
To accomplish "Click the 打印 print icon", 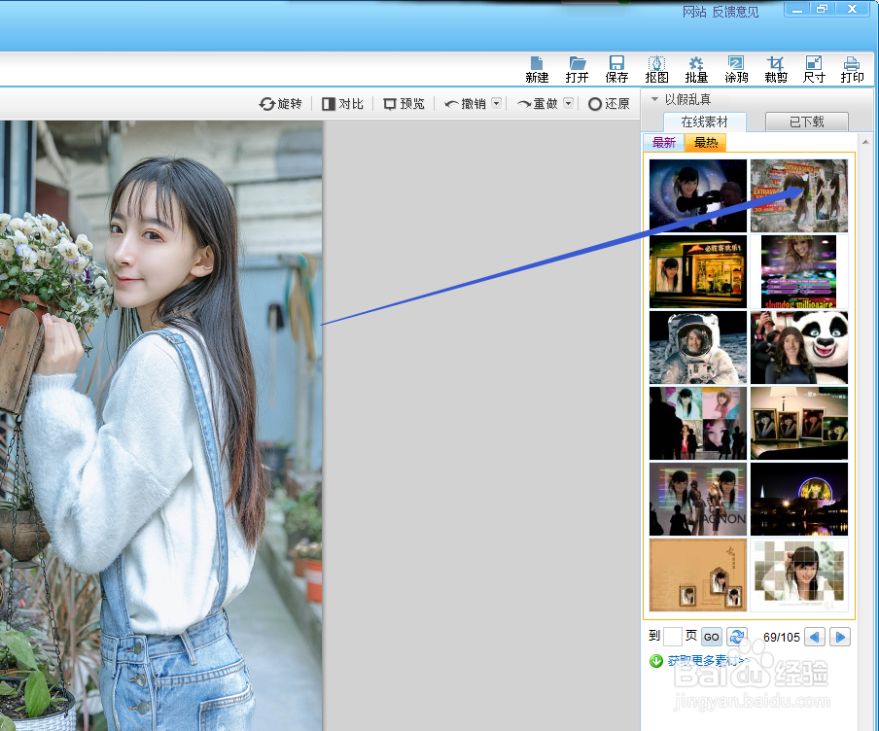I will click(x=852, y=70).
